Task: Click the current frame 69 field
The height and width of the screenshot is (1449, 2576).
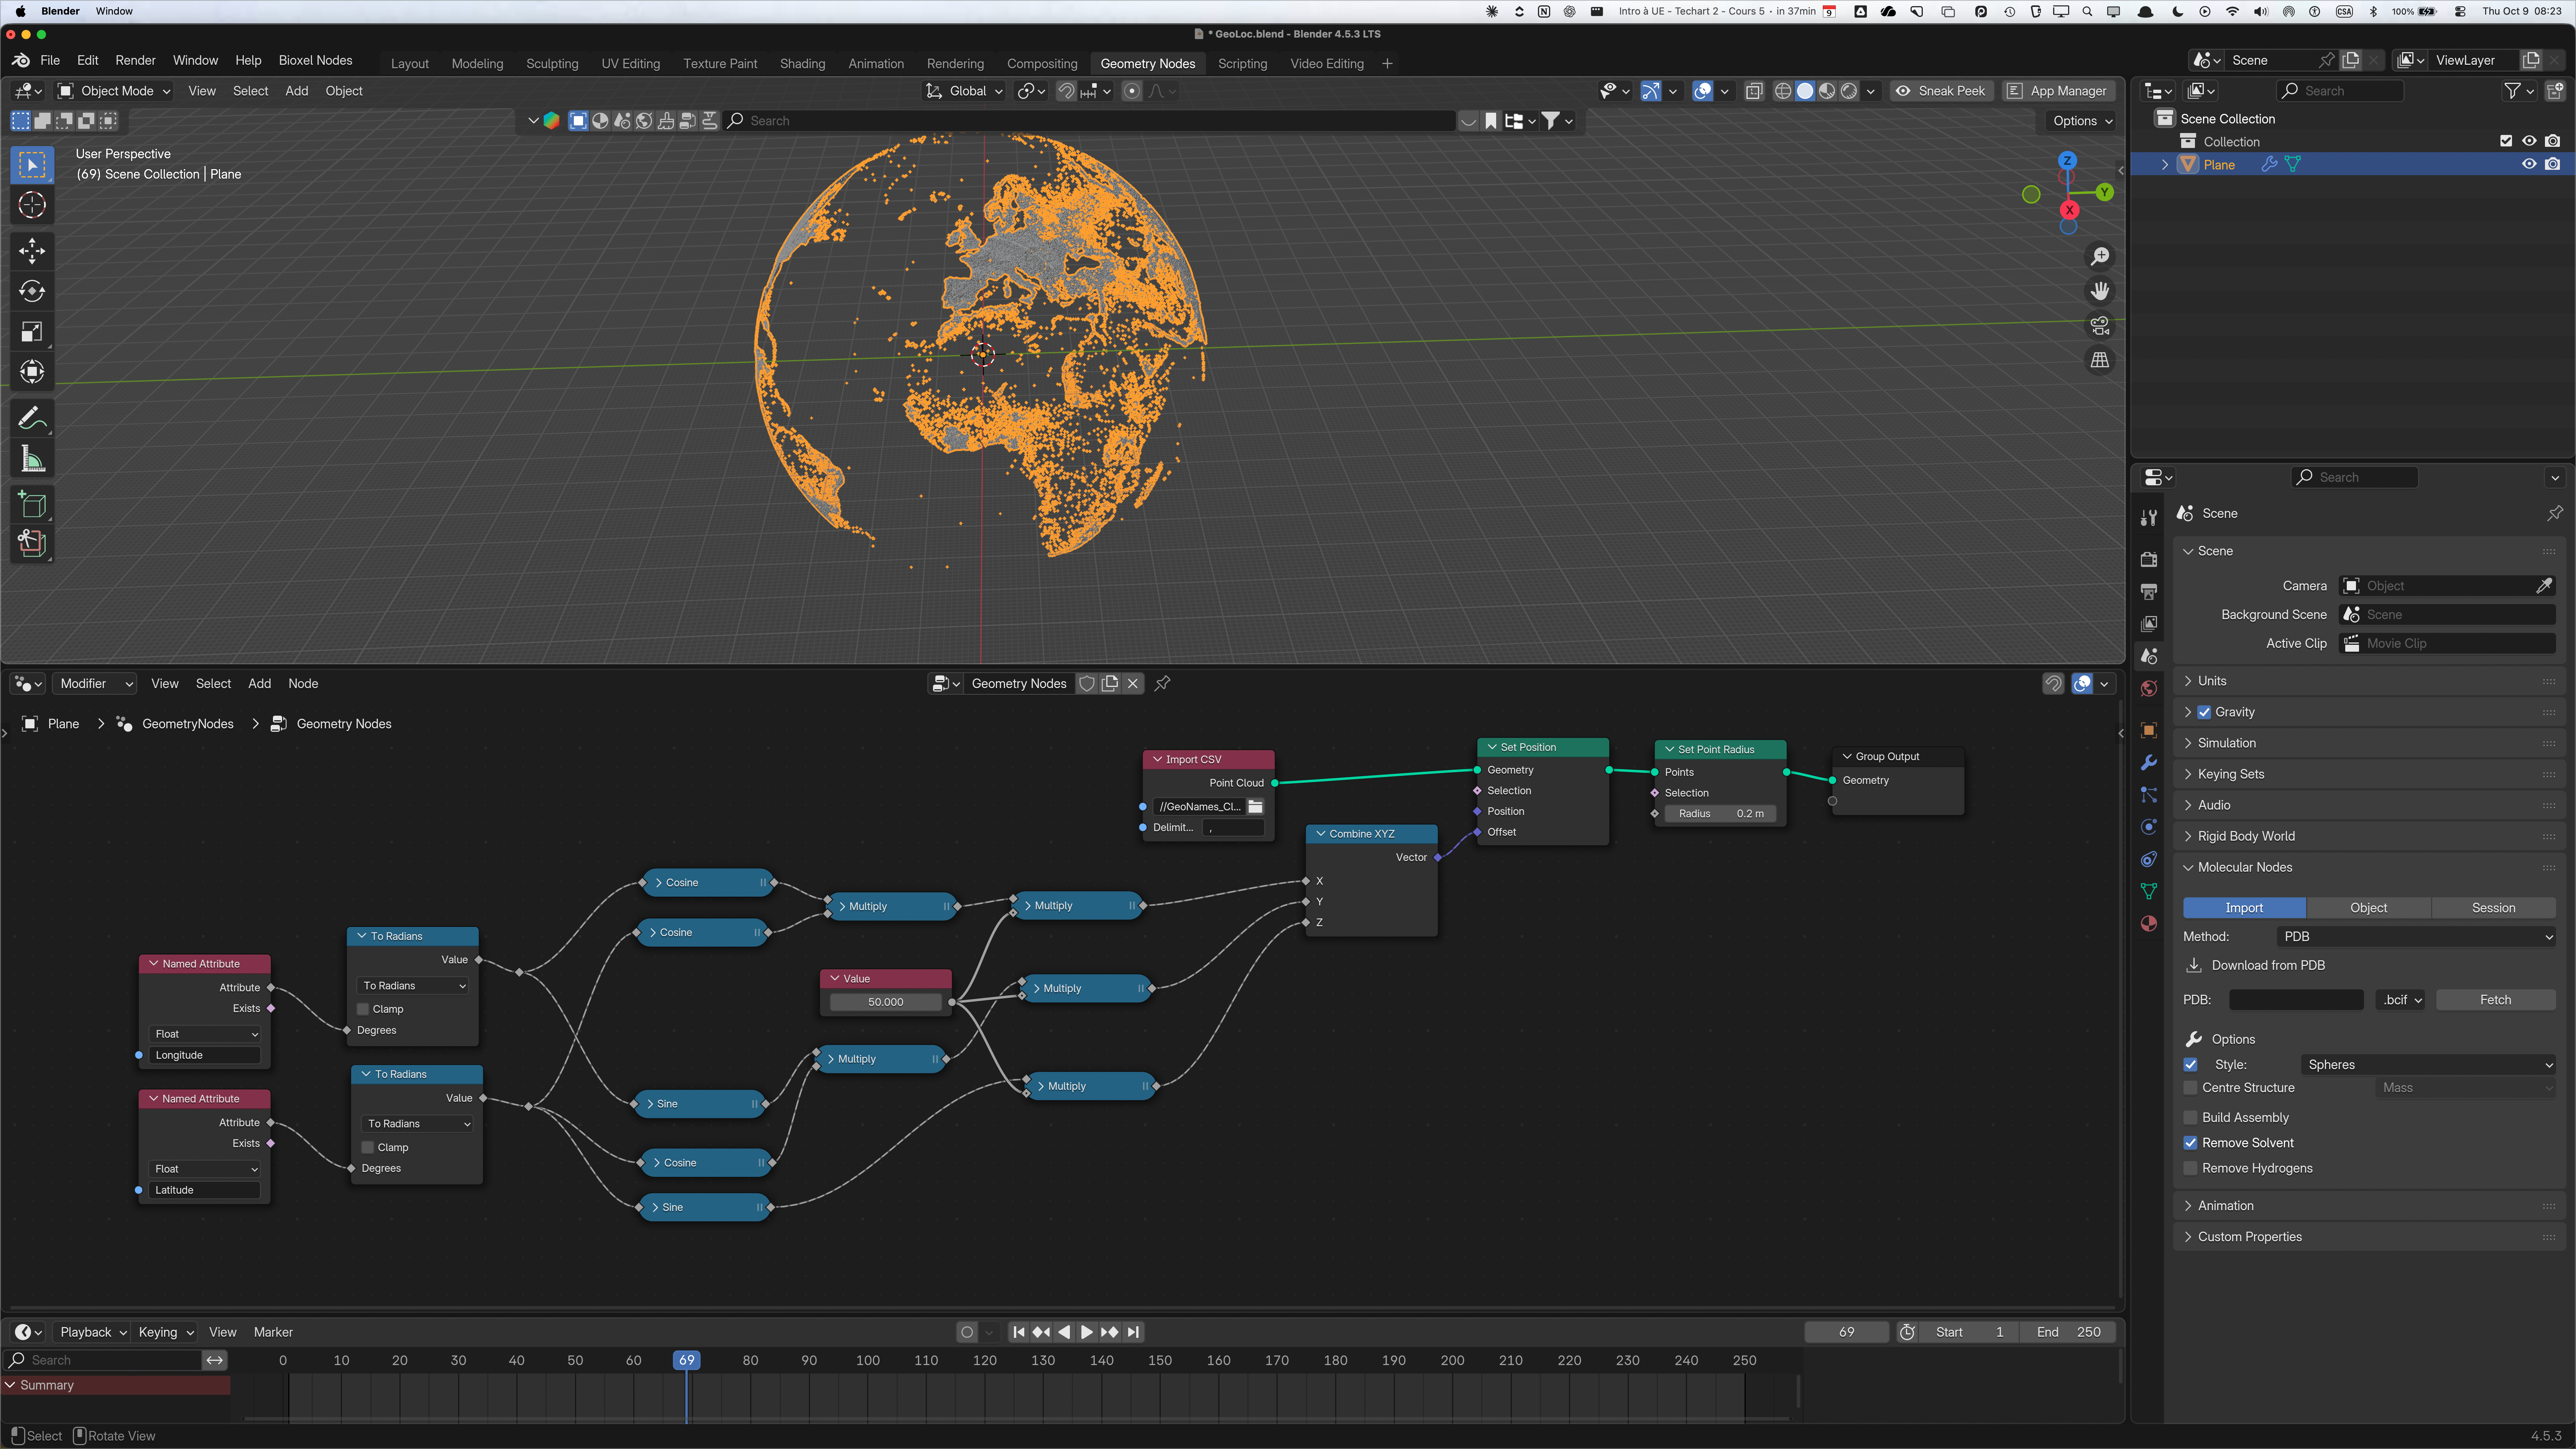Action: (x=1846, y=1332)
